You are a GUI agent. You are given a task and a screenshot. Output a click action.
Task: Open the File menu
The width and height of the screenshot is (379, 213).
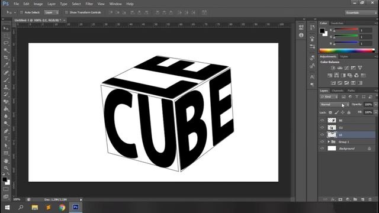(16, 4)
